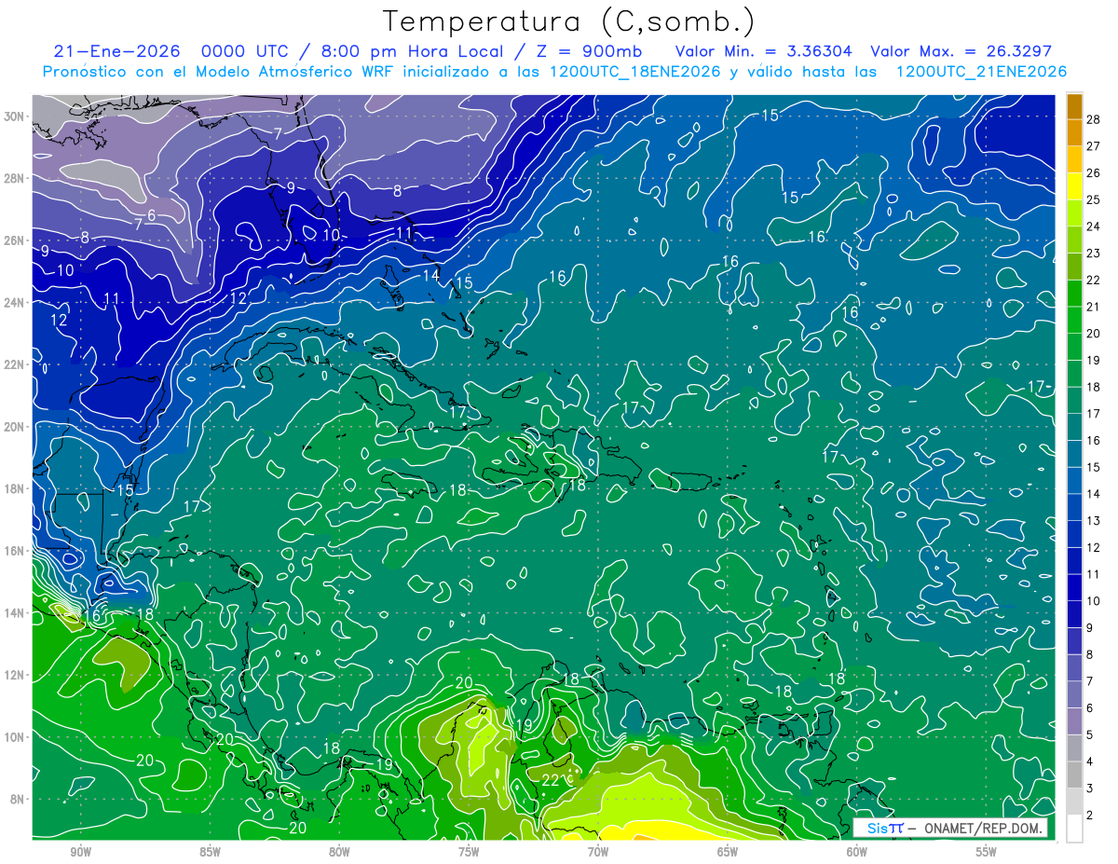Viewport: 1118px width, 864px height.
Task: Click the "25" value on the color legend
Action: (1094, 199)
